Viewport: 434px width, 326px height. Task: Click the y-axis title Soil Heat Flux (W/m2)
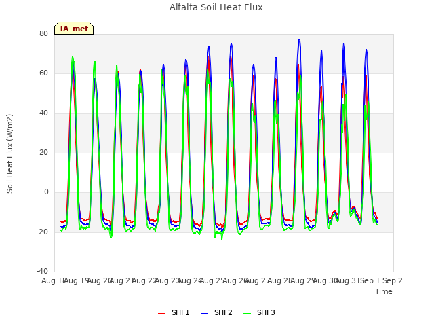click(x=9, y=153)
